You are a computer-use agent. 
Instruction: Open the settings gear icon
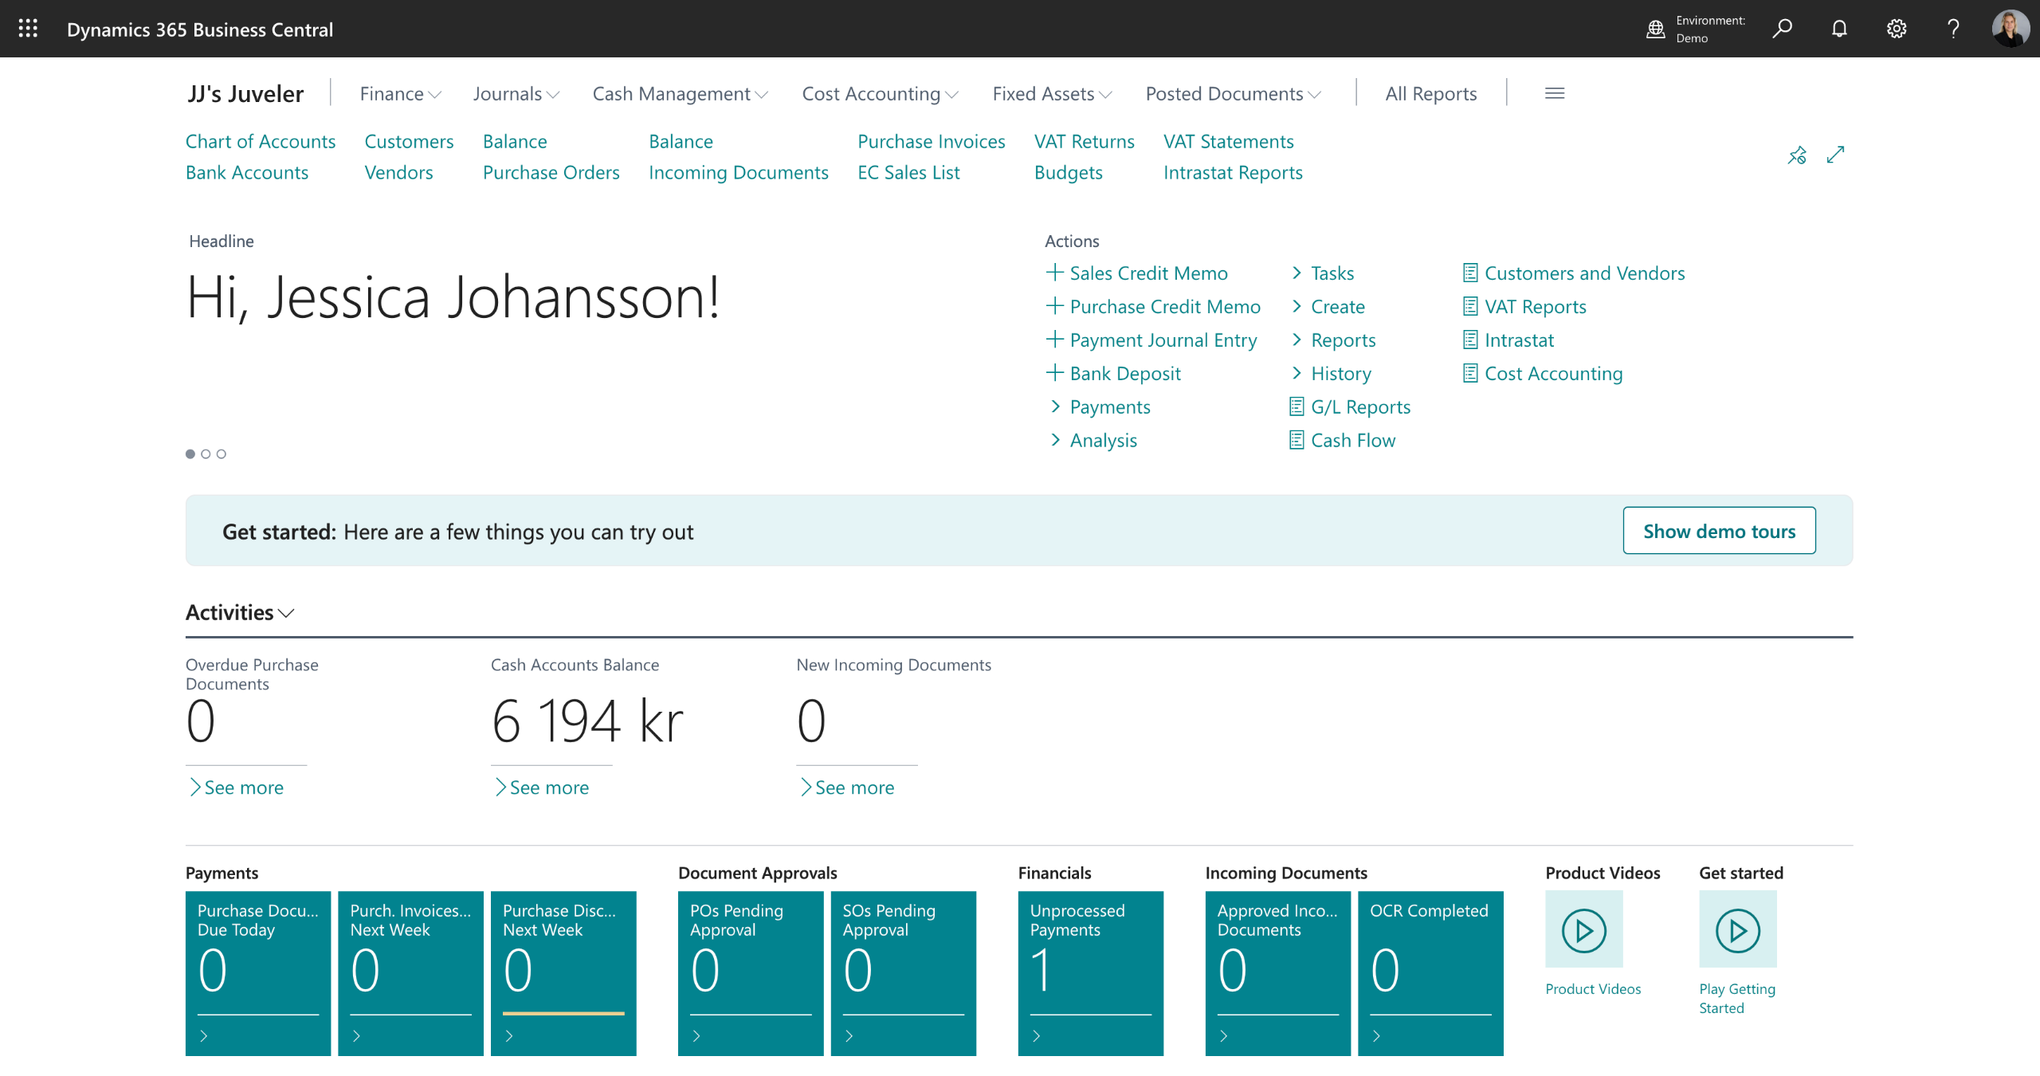coord(1897,29)
